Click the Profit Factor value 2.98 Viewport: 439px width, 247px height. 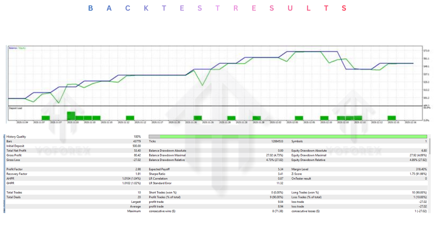[137, 169]
